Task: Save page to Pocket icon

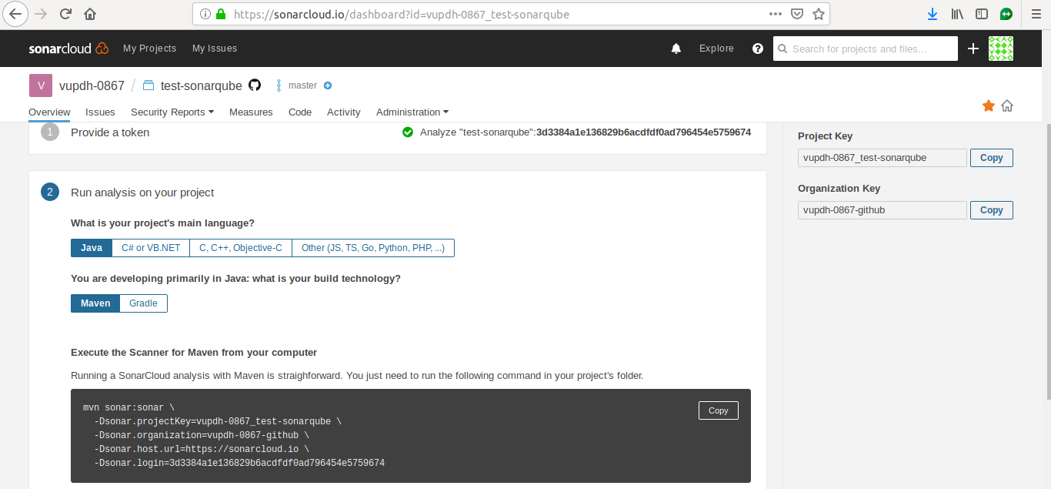Action: coord(798,14)
